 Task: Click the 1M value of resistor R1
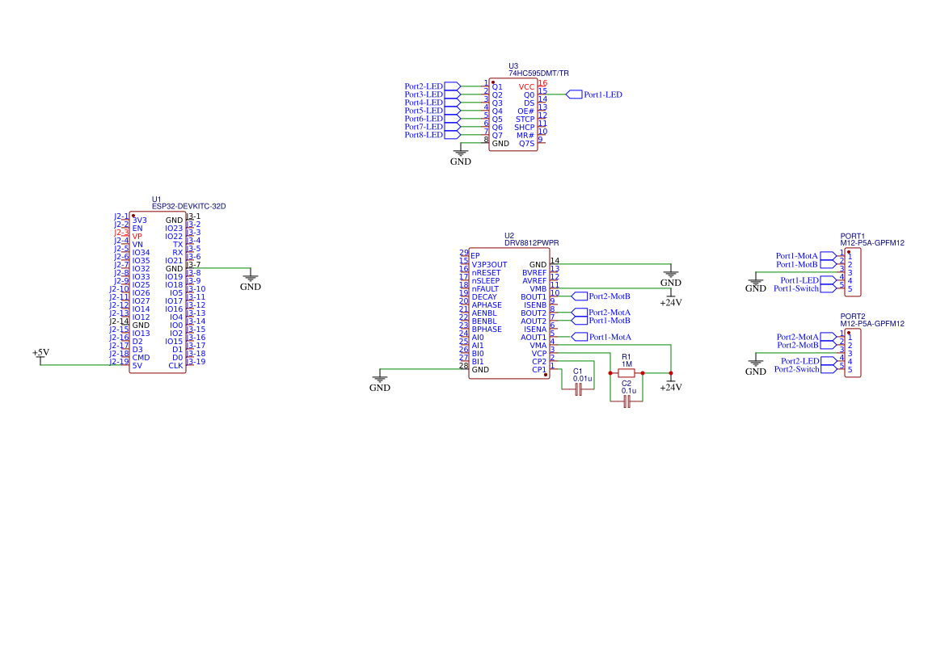pyautogui.click(x=626, y=364)
